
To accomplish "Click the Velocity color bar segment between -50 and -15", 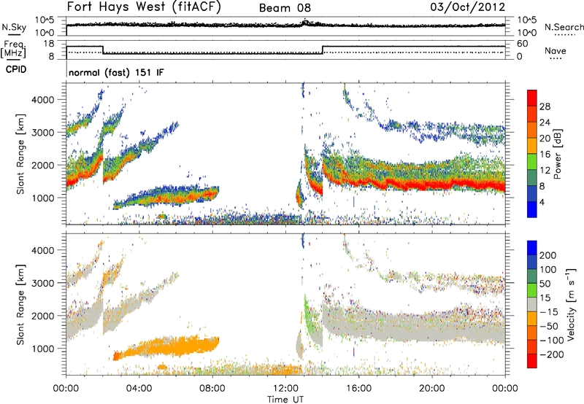I will click(532, 319).
